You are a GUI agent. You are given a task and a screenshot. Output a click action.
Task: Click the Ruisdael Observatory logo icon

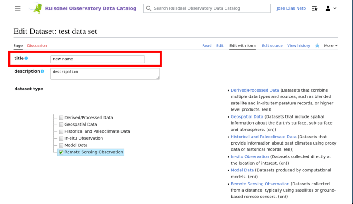(x=36, y=8)
